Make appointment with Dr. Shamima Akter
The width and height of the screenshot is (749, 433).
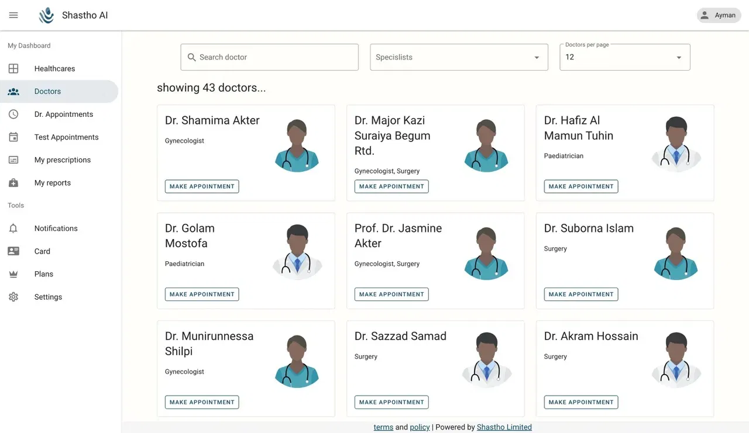(x=202, y=186)
